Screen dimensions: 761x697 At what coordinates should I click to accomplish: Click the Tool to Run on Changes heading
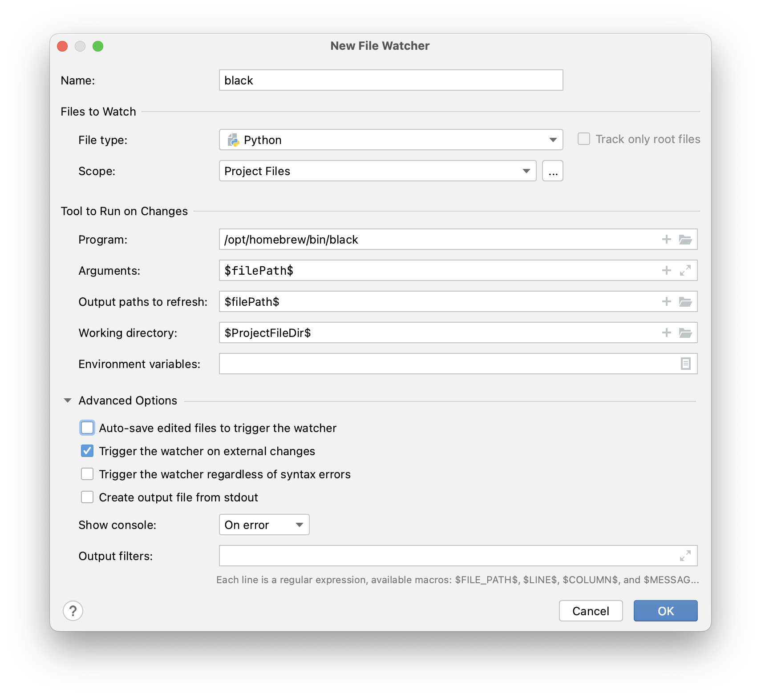[124, 211]
